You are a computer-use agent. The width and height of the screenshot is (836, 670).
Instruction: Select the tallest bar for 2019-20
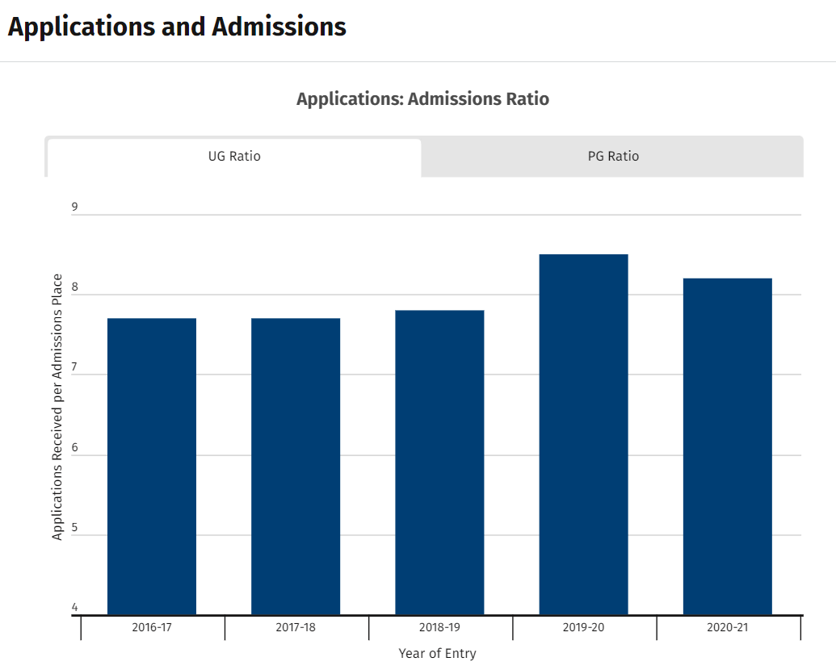click(583, 434)
